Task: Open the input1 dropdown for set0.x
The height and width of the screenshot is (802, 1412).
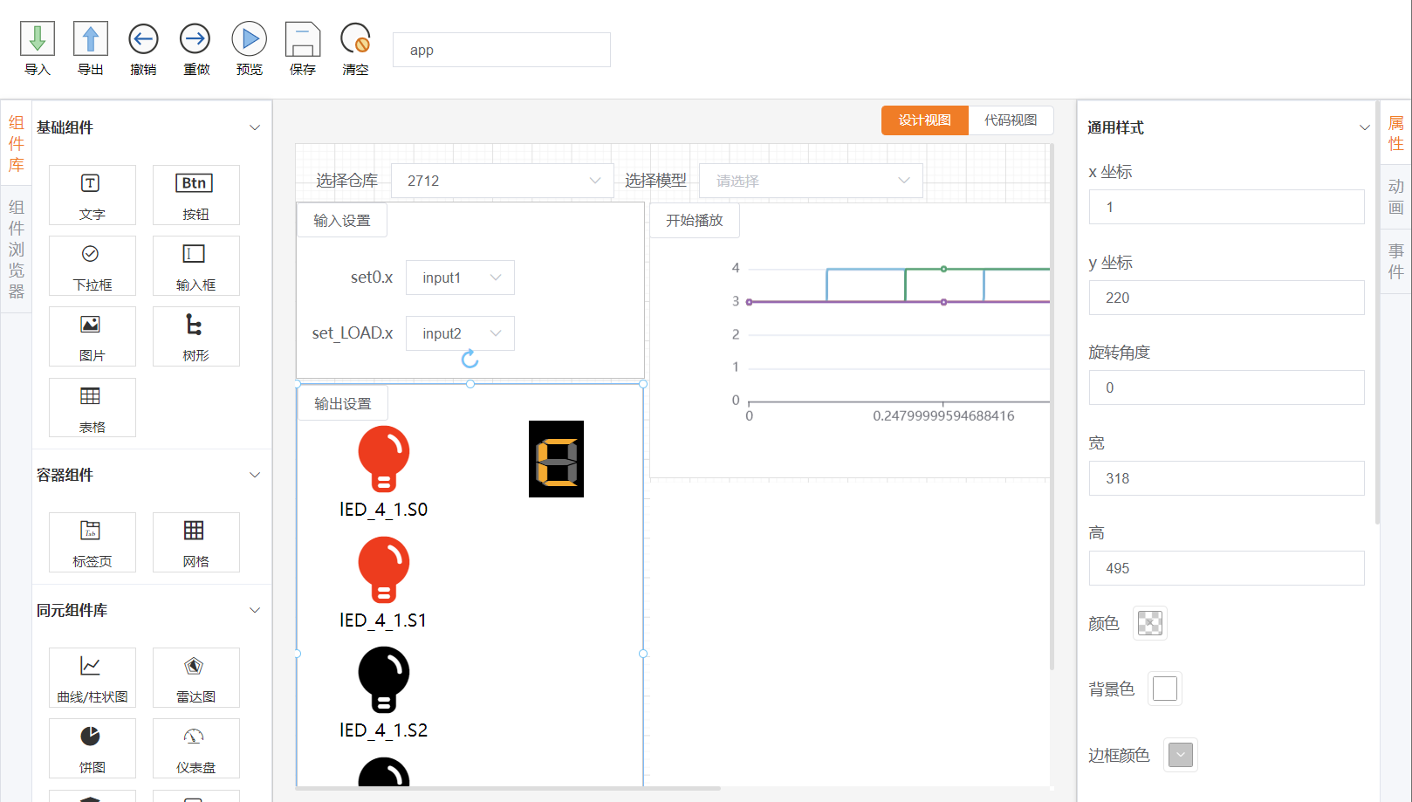Action: [460, 277]
